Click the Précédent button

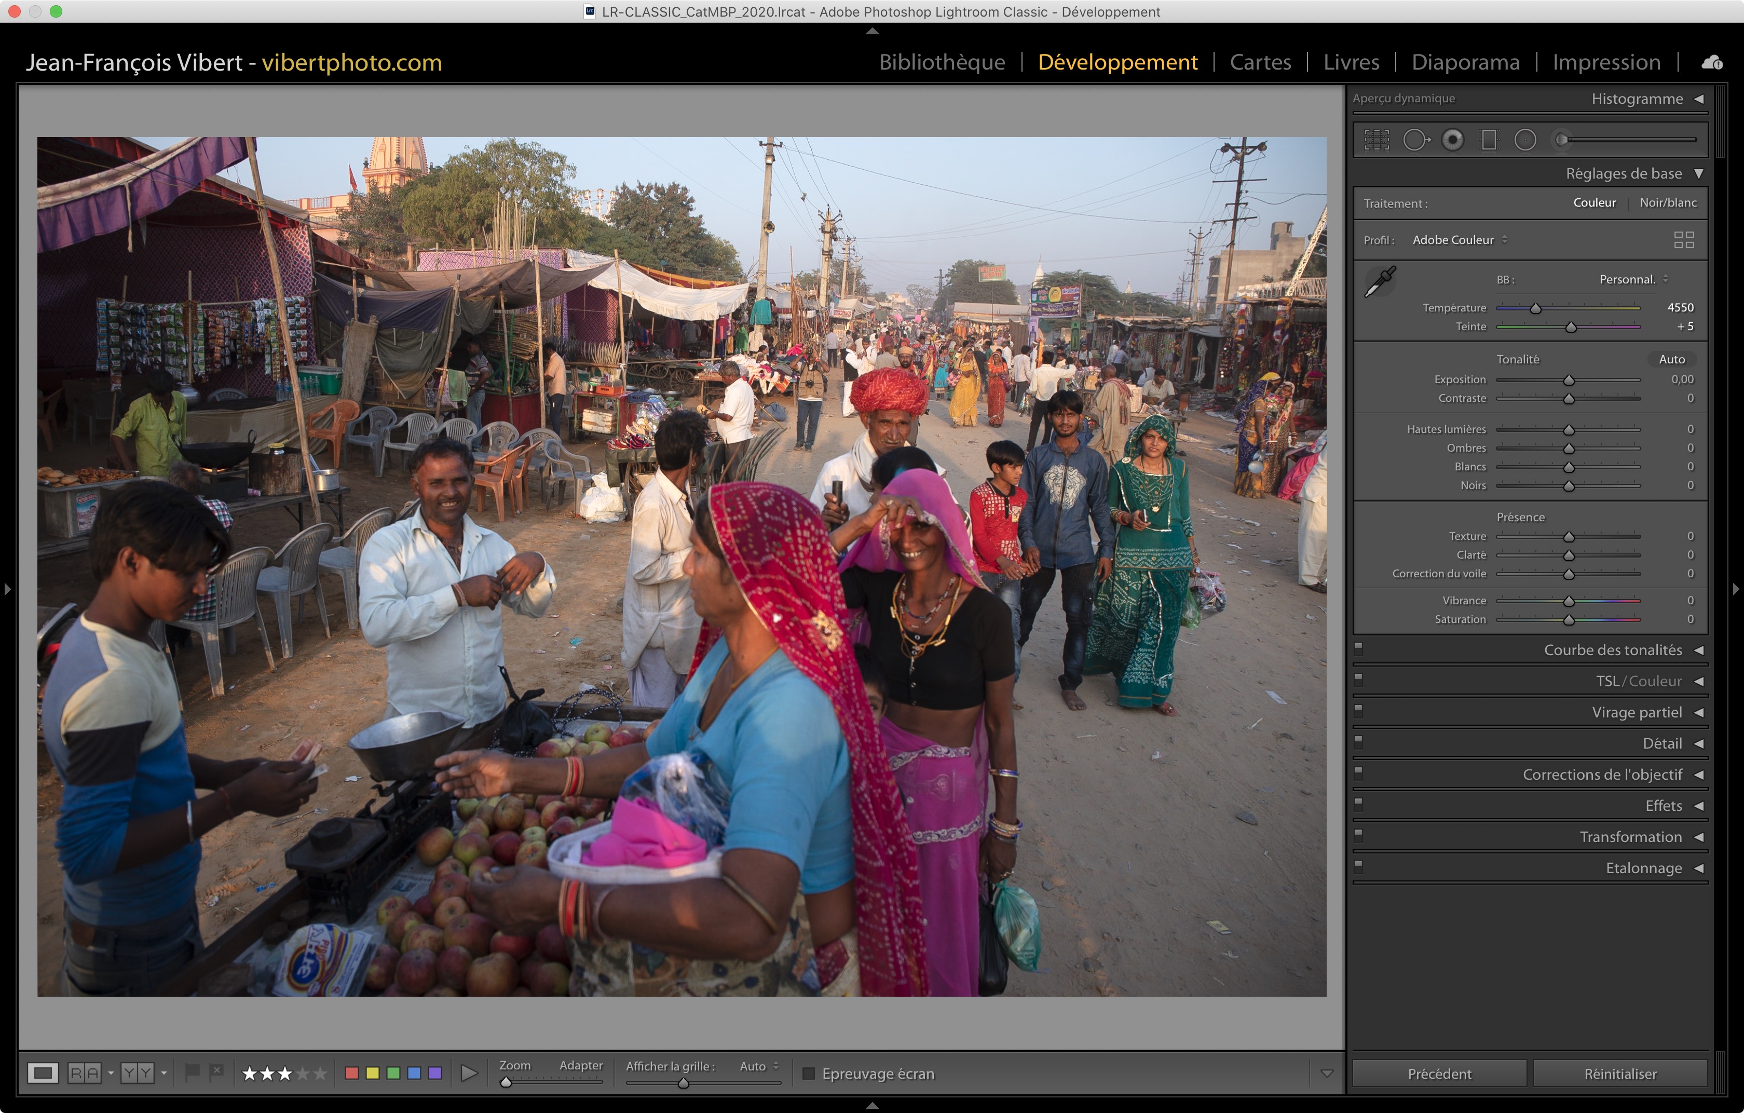[1439, 1073]
